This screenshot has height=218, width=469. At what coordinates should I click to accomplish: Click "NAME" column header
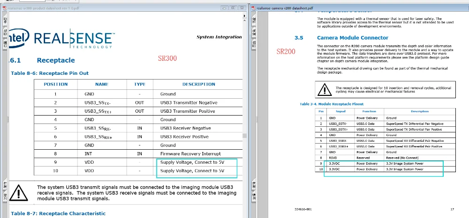pos(102,84)
